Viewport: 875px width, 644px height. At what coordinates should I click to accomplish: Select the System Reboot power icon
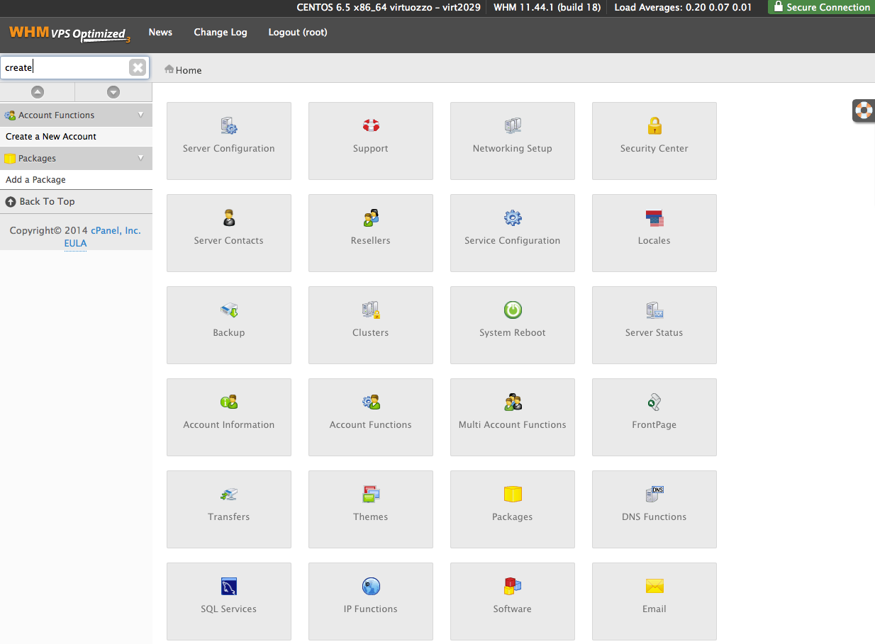513,310
